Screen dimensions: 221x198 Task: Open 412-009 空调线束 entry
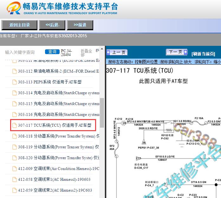59,169
